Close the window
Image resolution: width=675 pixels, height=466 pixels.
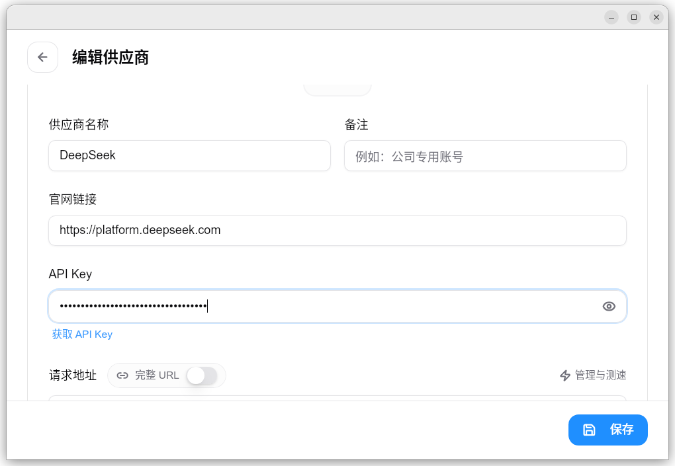click(656, 17)
